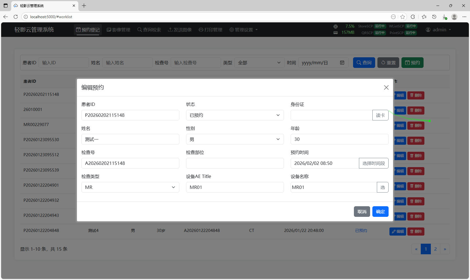Click the 读卡 card reader button
470x280 pixels.
[x=380, y=115]
